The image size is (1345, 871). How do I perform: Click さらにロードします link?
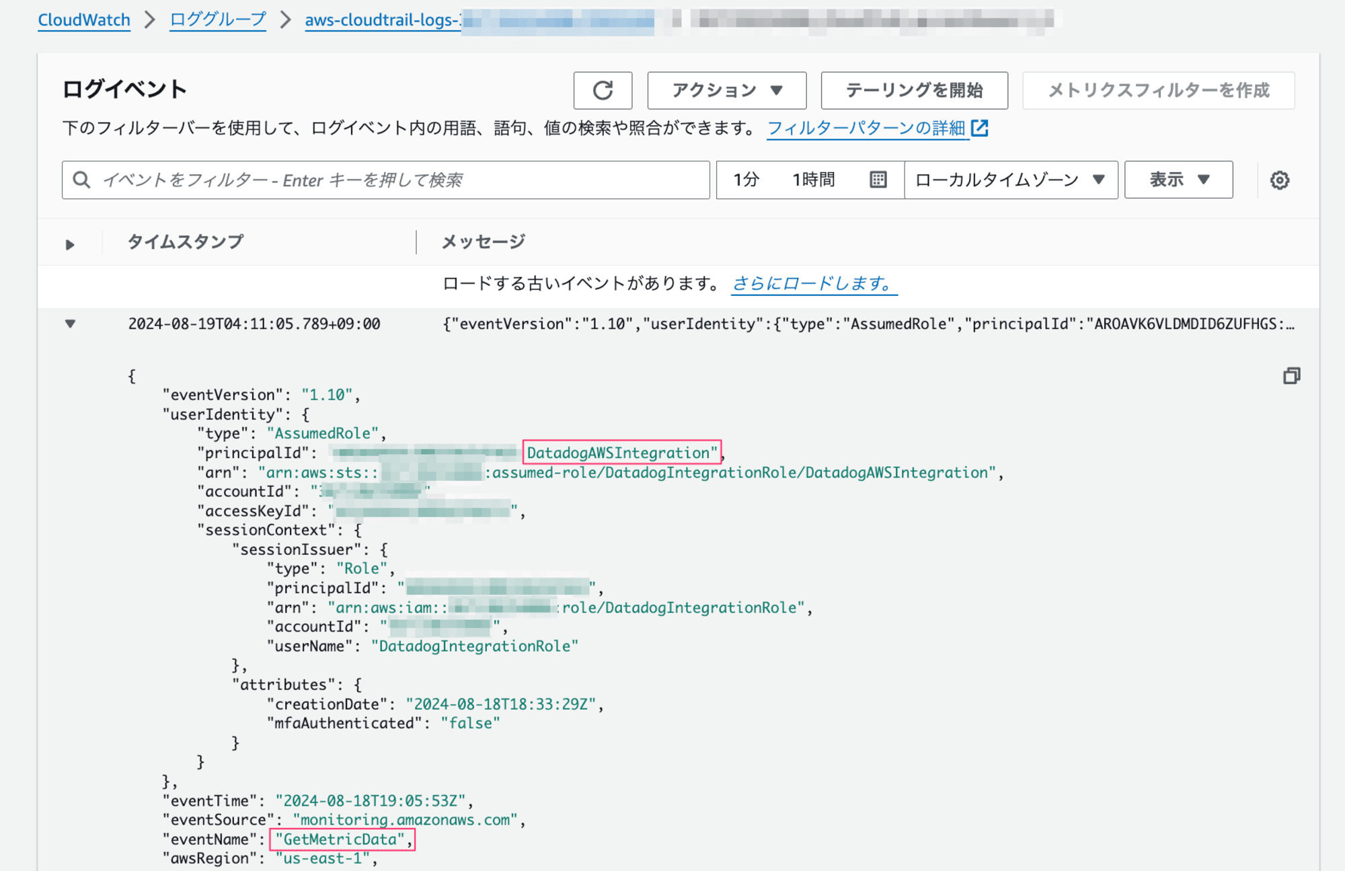coord(814,283)
